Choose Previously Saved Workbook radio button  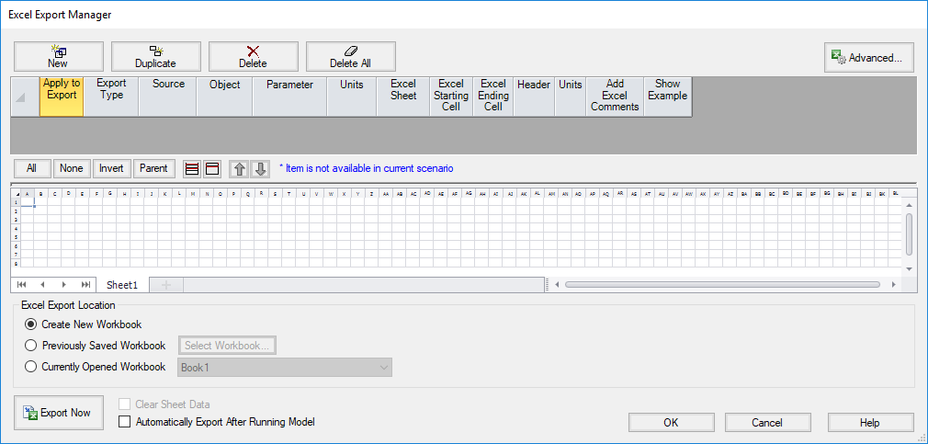point(32,346)
